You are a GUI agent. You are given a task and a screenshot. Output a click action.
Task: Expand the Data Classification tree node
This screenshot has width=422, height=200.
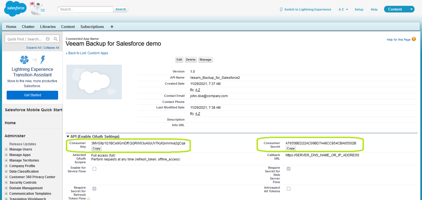(6, 172)
